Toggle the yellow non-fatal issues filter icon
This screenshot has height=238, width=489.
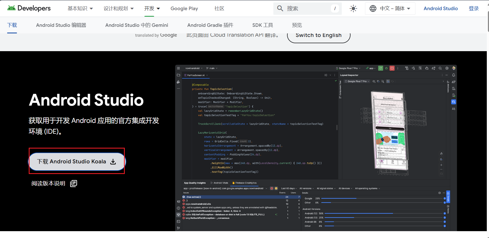276,188
